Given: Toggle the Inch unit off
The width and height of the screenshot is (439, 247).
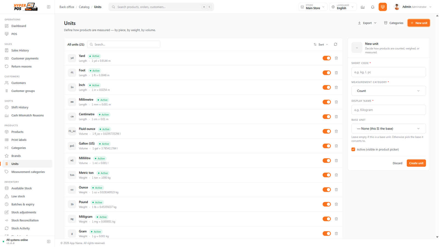Looking at the screenshot, I should point(327,87).
